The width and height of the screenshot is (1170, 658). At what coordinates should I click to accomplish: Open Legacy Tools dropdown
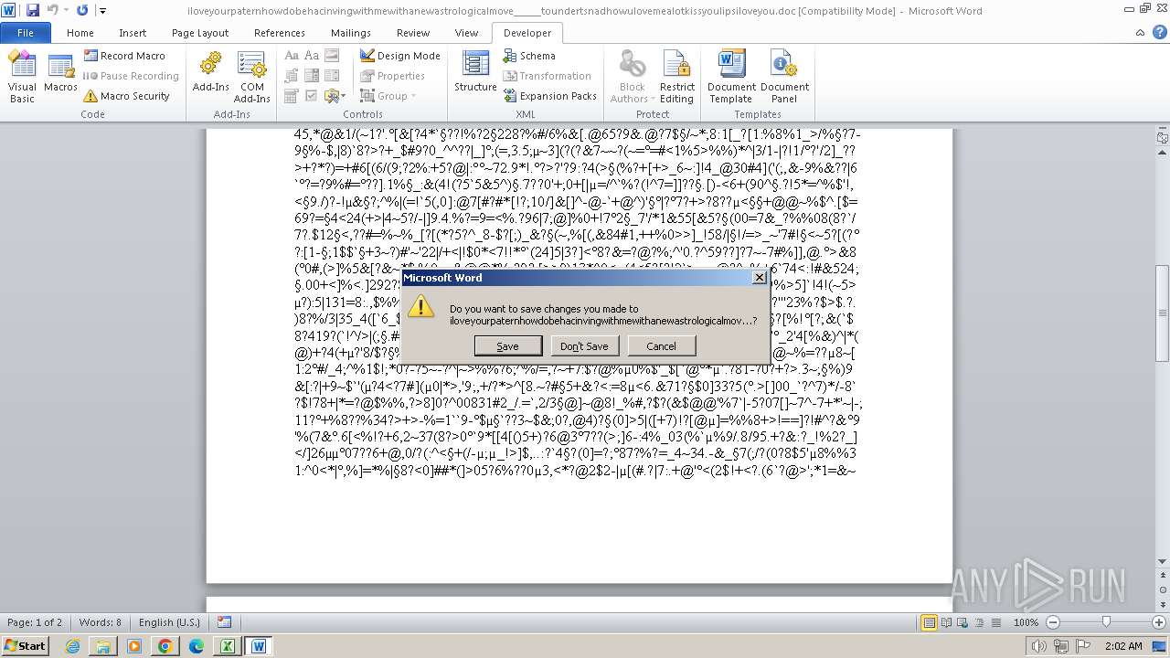(x=334, y=96)
